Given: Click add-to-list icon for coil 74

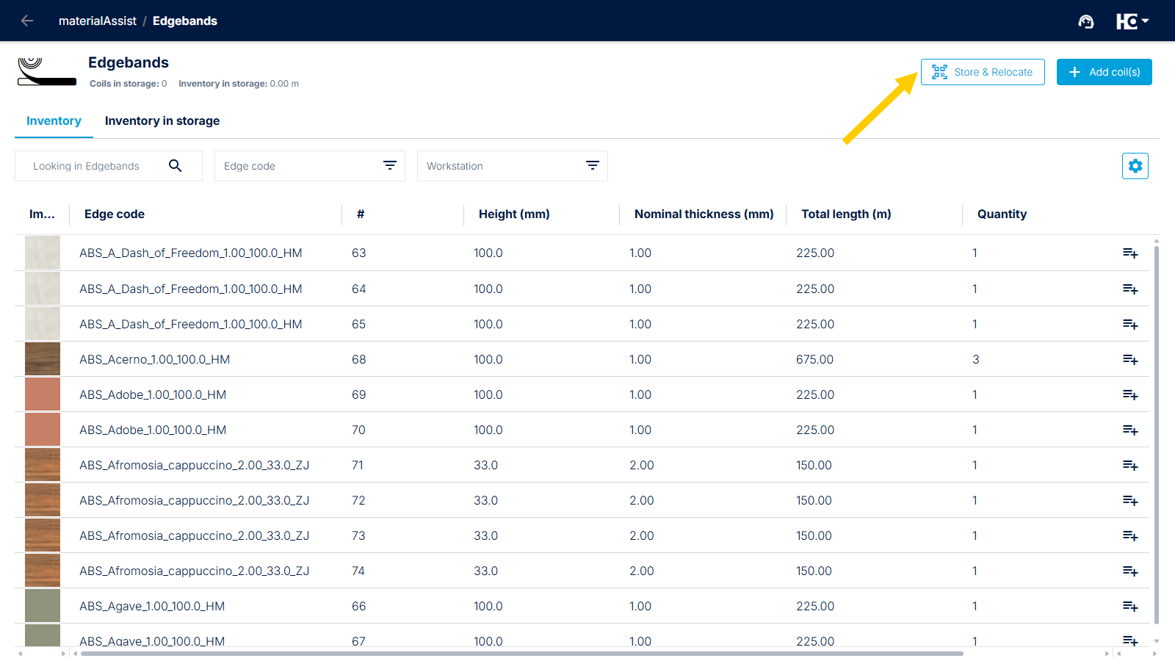Looking at the screenshot, I should (1130, 571).
